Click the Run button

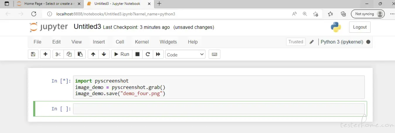pos(122,54)
